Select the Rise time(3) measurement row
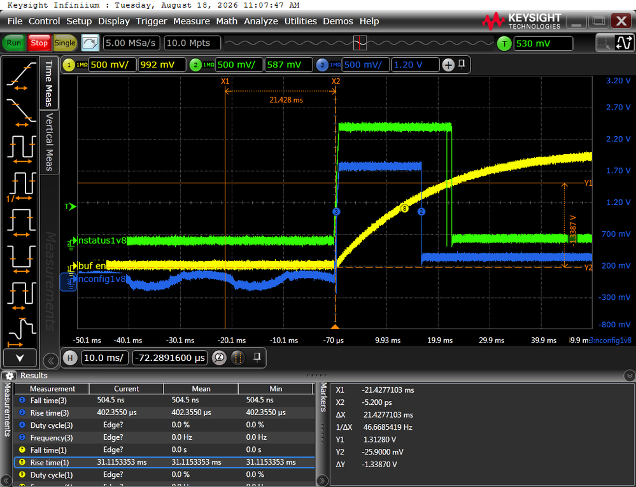This screenshot has width=636, height=487. coord(164,413)
